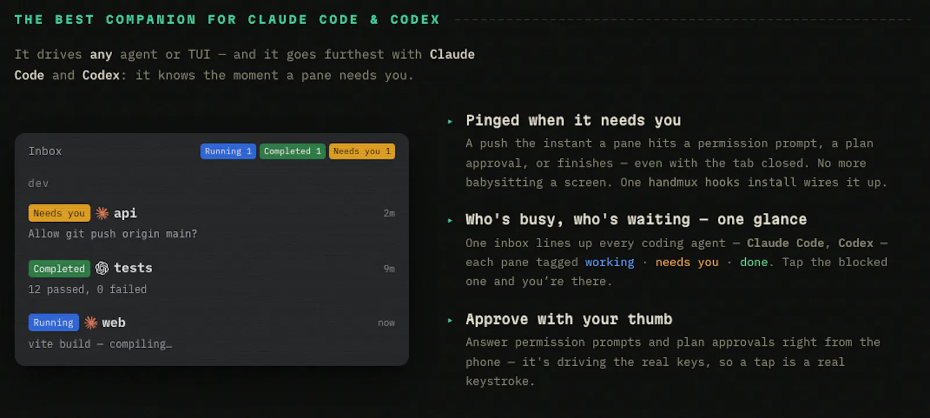Click the arrow bullet before Pinged when it needs you
930x418 pixels.
tap(450, 122)
